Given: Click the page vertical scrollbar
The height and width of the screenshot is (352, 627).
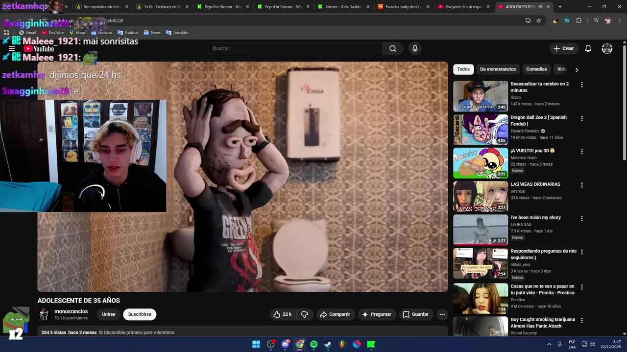Looking at the screenshot, I should (x=624, y=103).
